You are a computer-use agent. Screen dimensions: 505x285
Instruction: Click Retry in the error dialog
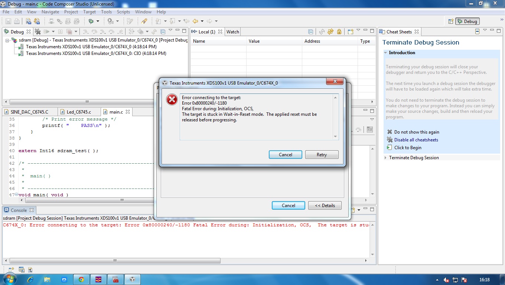tap(322, 155)
